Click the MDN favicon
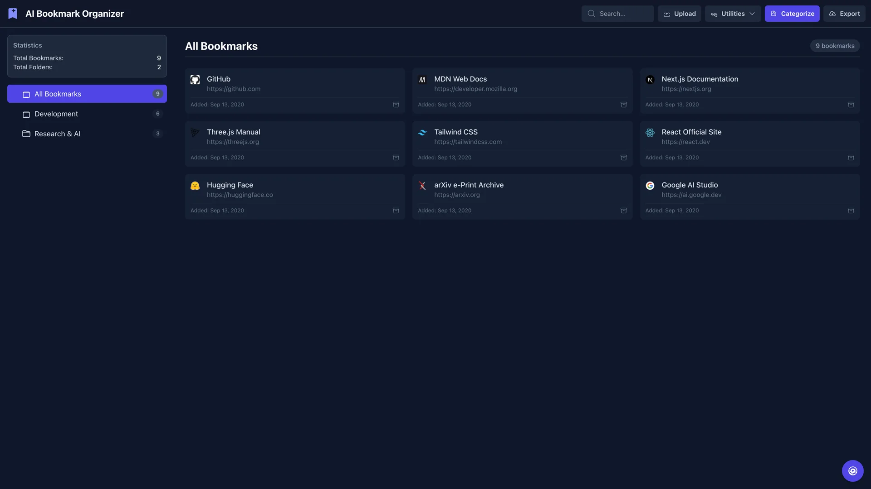This screenshot has height=489, width=871. [x=422, y=80]
